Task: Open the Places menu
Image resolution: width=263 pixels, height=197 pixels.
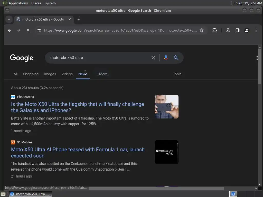Action: pyautogui.click(x=36, y=3)
